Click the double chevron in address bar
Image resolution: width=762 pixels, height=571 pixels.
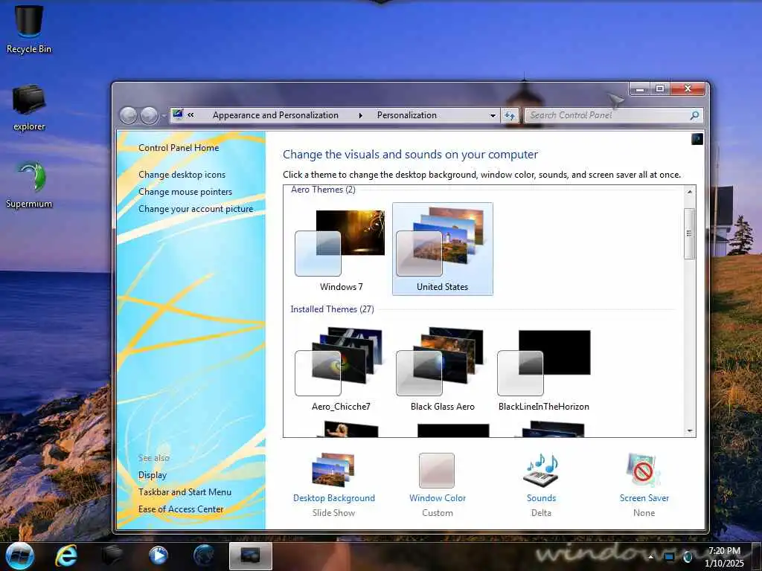(x=190, y=115)
